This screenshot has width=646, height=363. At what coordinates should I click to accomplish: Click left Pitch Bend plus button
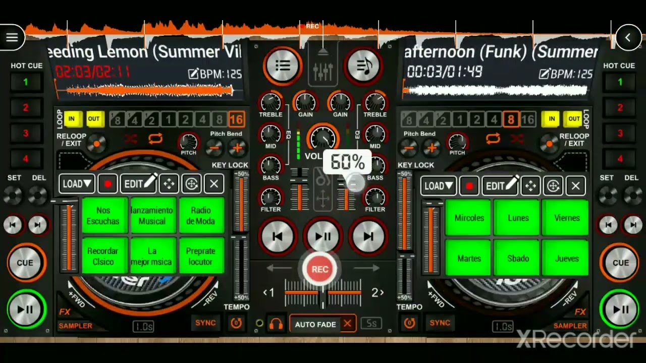237,147
